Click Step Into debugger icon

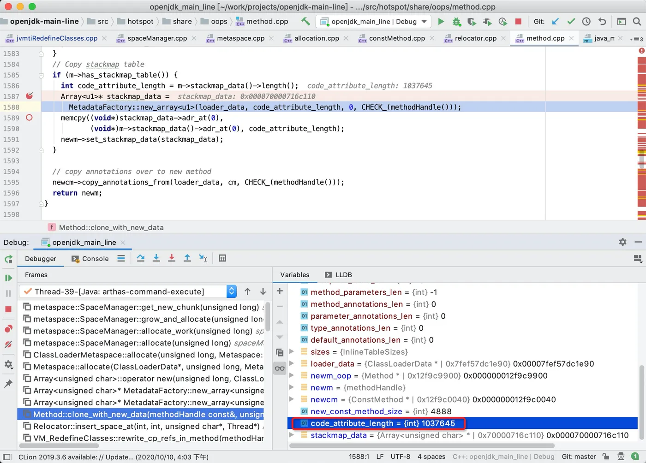(x=156, y=258)
